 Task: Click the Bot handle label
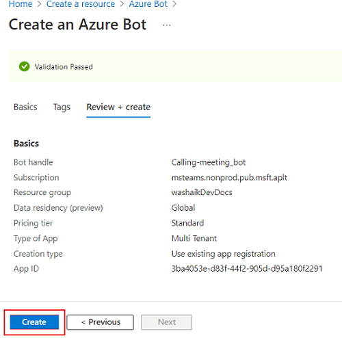(x=34, y=162)
